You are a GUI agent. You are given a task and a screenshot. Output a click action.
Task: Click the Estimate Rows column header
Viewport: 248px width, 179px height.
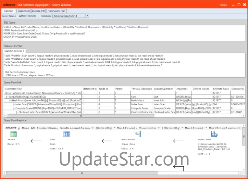tap(221, 89)
